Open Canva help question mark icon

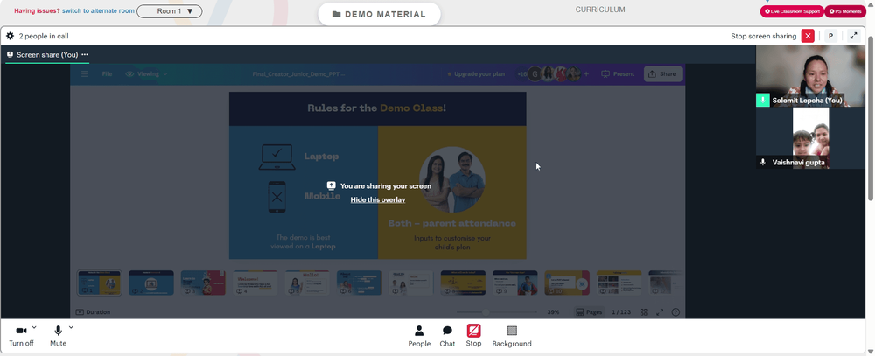pos(675,312)
